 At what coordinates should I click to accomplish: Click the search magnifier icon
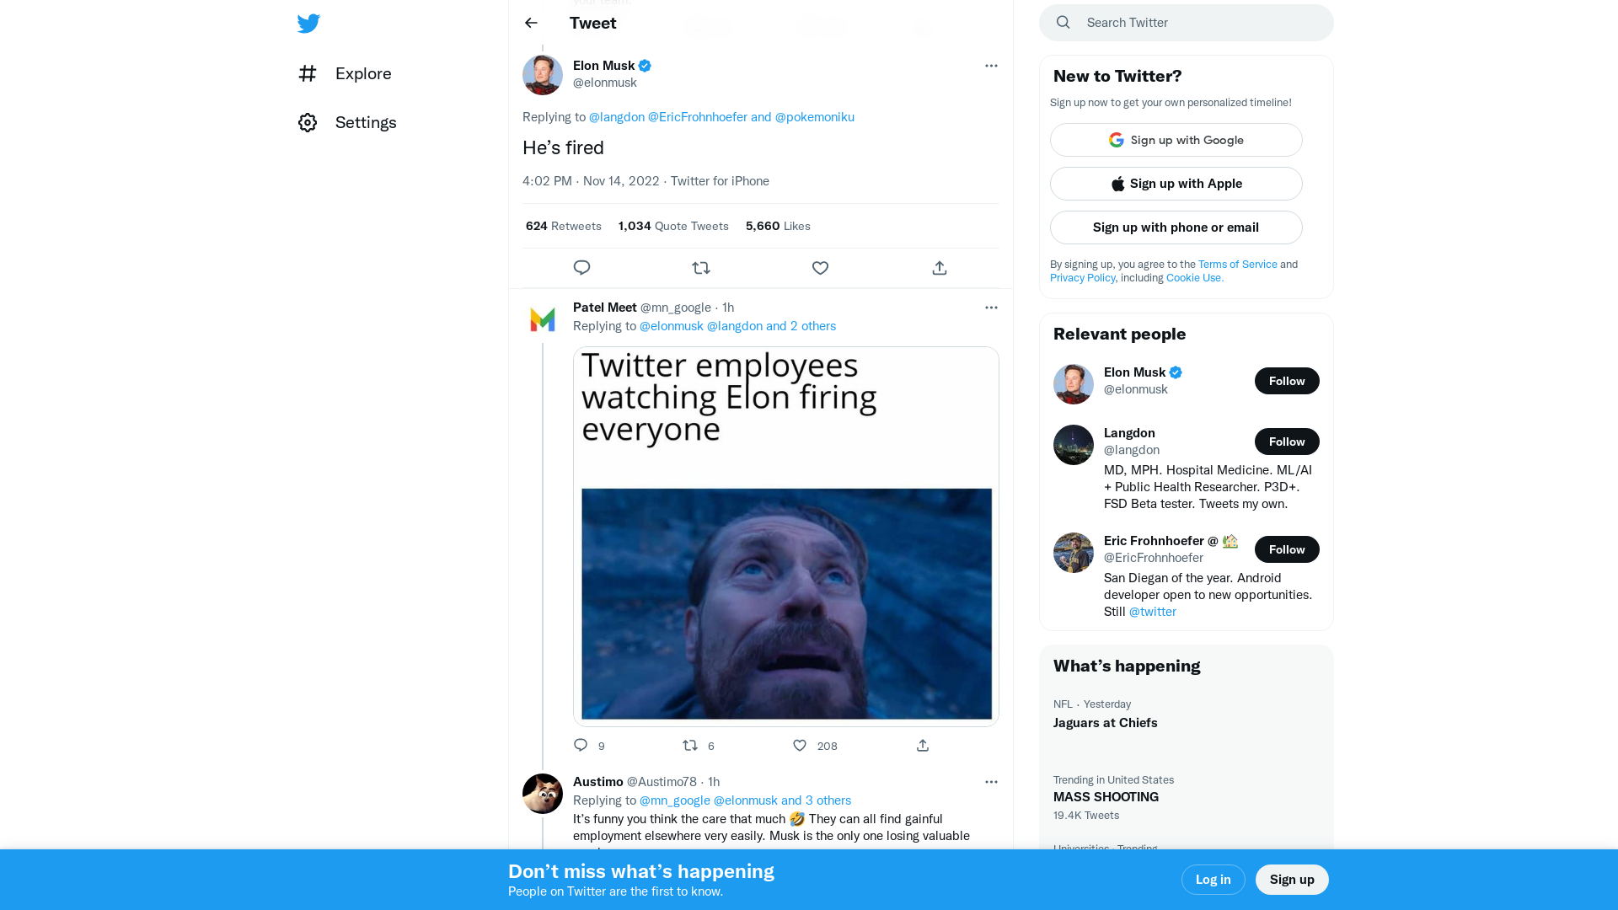pyautogui.click(x=1063, y=22)
